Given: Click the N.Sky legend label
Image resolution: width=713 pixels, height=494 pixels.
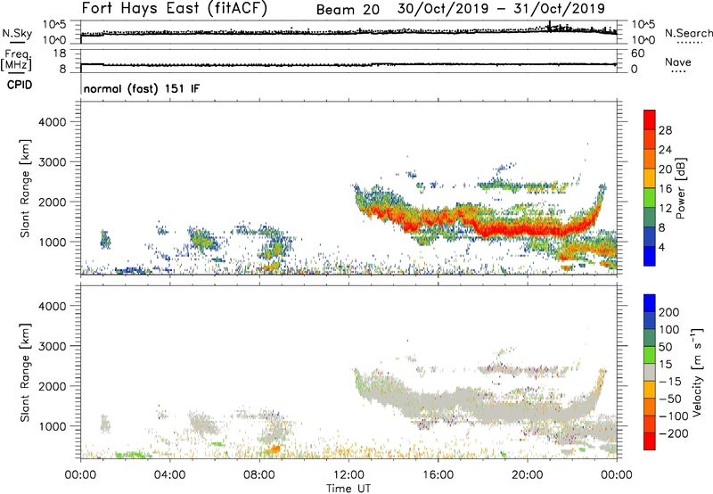Looking at the screenshot, I should (14, 33).
